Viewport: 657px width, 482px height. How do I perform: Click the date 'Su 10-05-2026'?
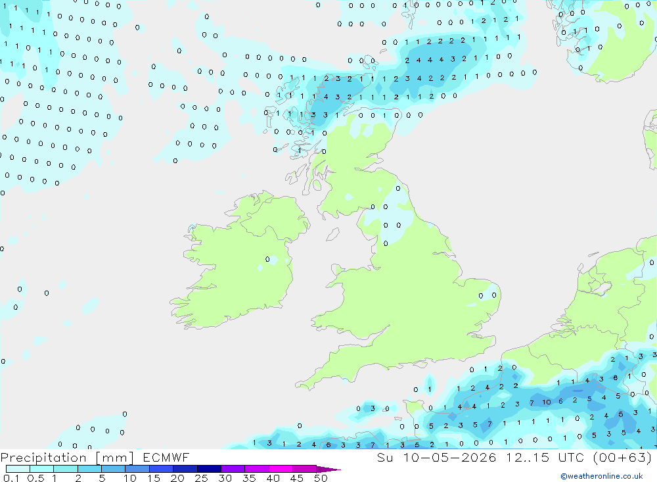coord(436,458)
